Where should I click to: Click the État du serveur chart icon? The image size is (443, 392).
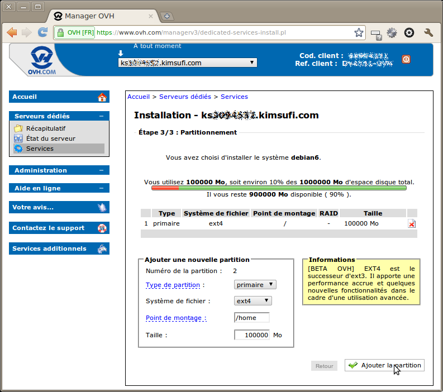pyautogui.click(x=18, y=138)
